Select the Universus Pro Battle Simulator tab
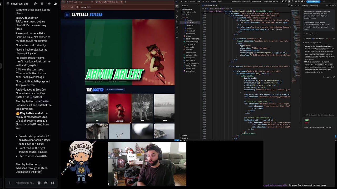This screenshot has width=337, height=189. [108, 2]
